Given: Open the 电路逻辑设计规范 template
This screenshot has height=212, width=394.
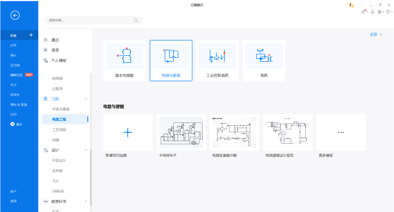Looking at the screenshot, I should (287, 133).
